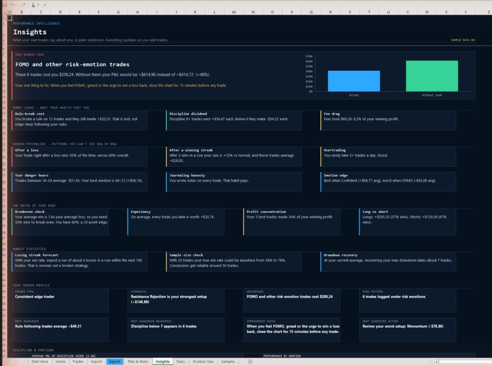Click the 'Expectancy' card title

pyautogui.click(x=141, y=212)
